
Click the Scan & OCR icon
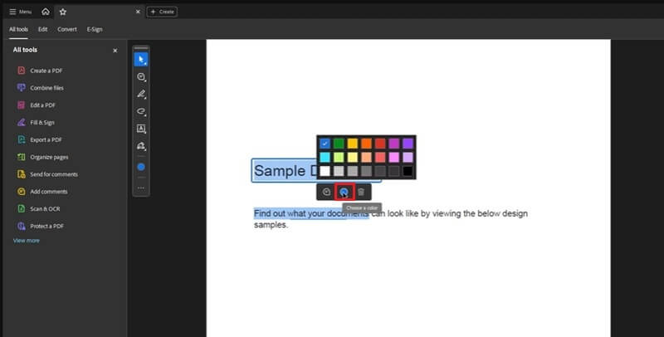[22, 208]
